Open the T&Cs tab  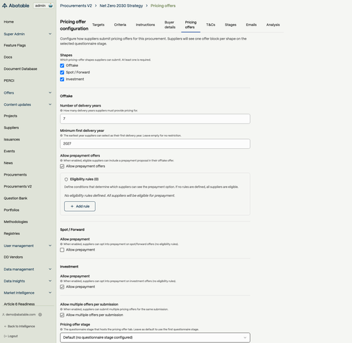pos(210,25)
